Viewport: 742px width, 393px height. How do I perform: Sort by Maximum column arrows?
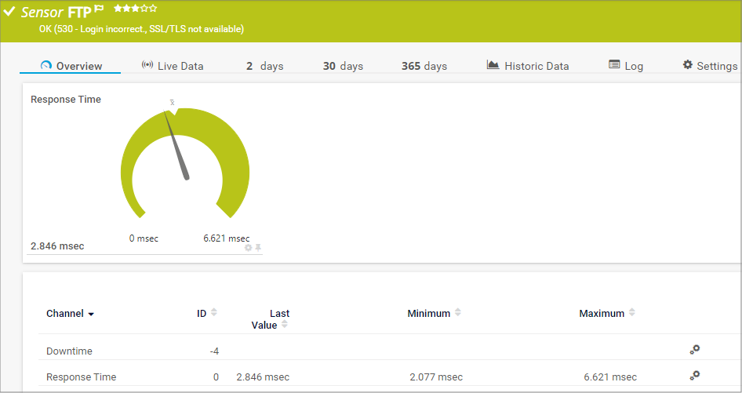click(631, 313)
